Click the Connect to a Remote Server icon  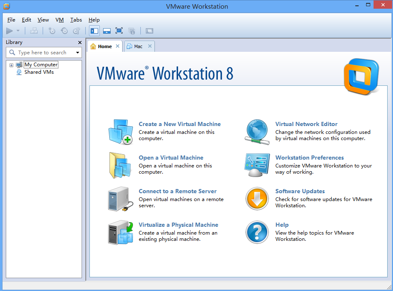pyautogui.click(x=121, y=199)
